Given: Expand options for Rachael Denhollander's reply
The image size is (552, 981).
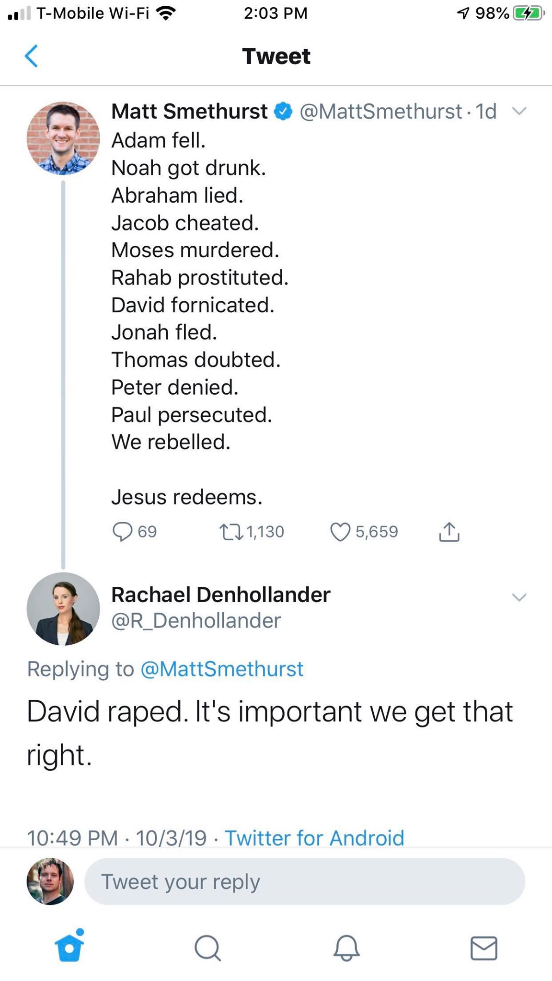Looking at the screenshot, I should pos(519,597).
